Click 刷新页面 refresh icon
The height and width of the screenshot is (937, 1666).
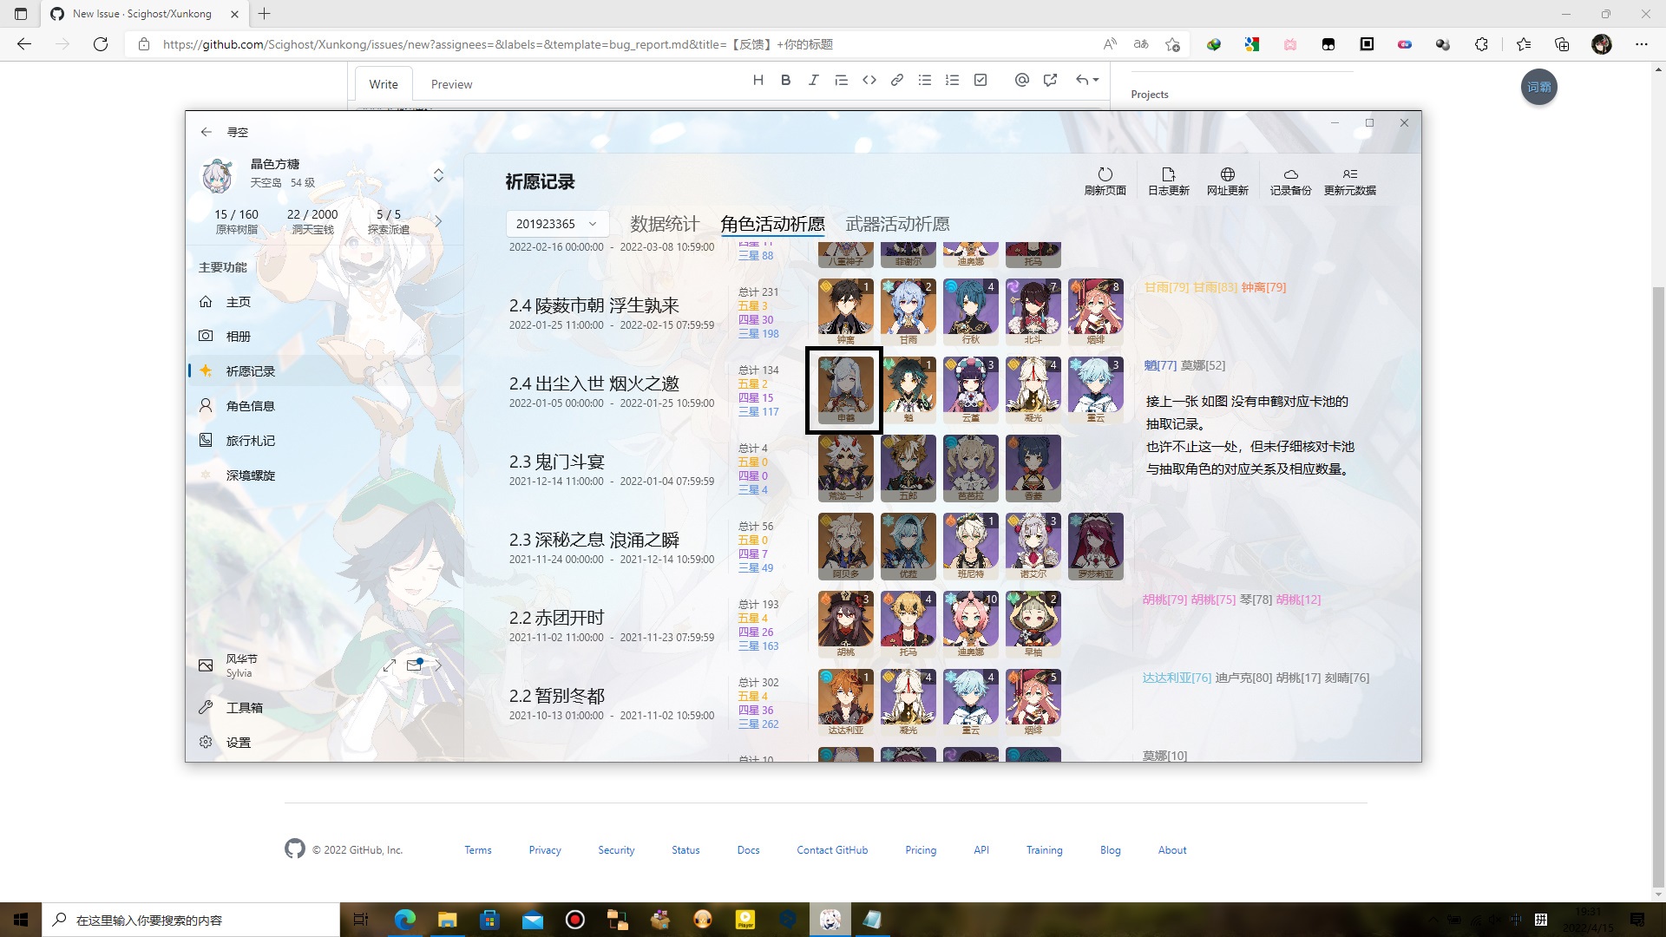tap(1105, 180)
